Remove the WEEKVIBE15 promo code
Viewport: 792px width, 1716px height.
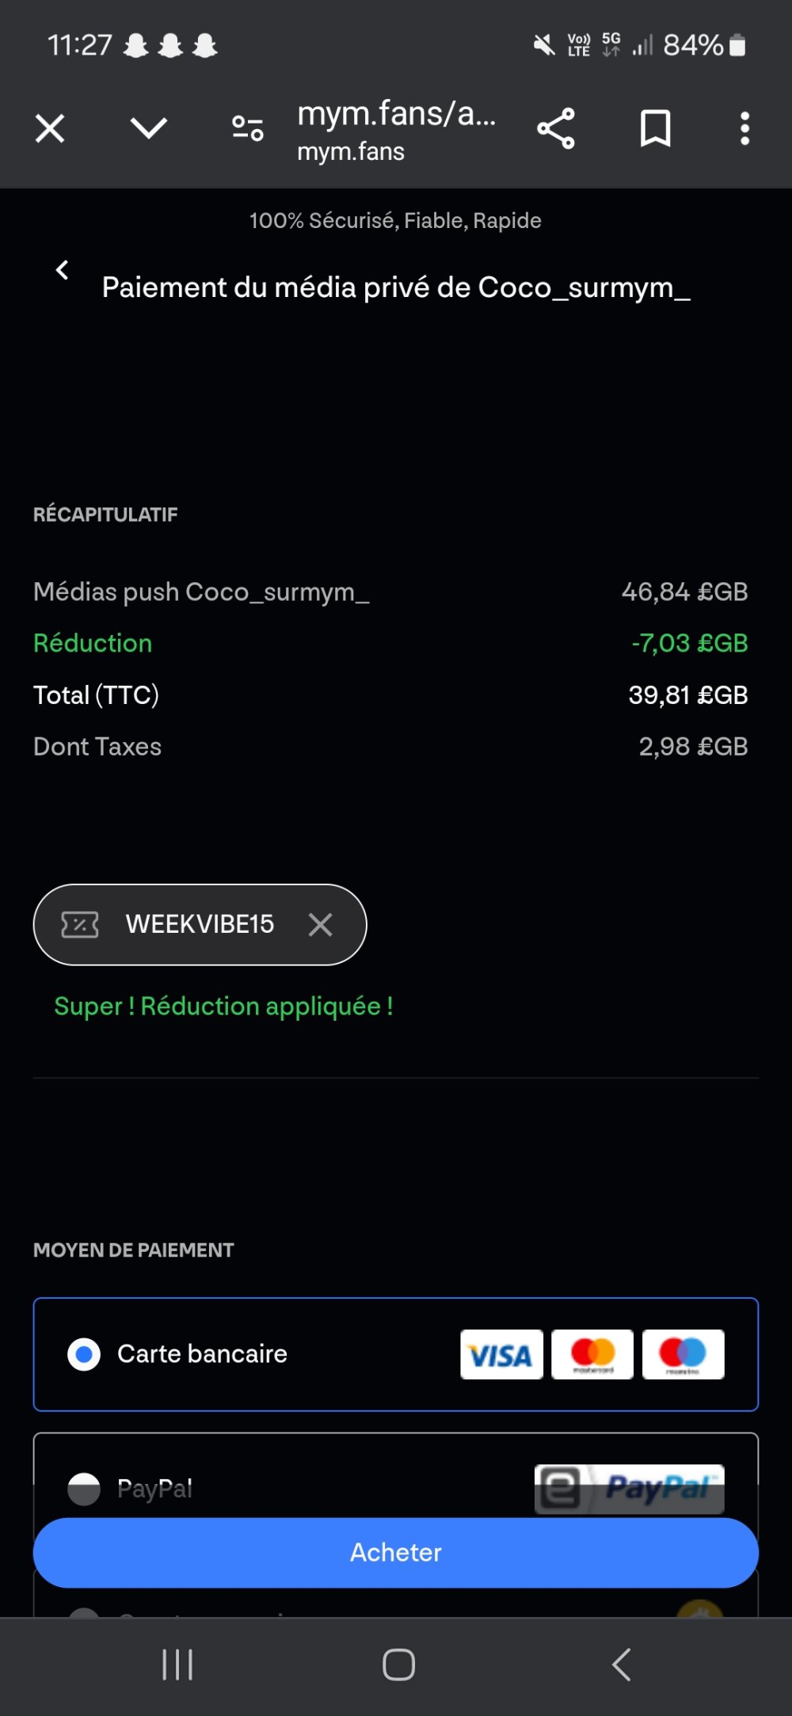pos(321,924)
